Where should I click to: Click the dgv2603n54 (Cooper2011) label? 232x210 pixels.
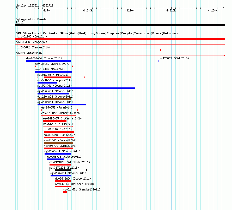(x=55, y=91)
